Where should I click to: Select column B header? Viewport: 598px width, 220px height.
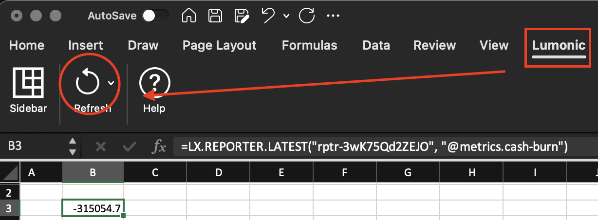click(93, 172)
